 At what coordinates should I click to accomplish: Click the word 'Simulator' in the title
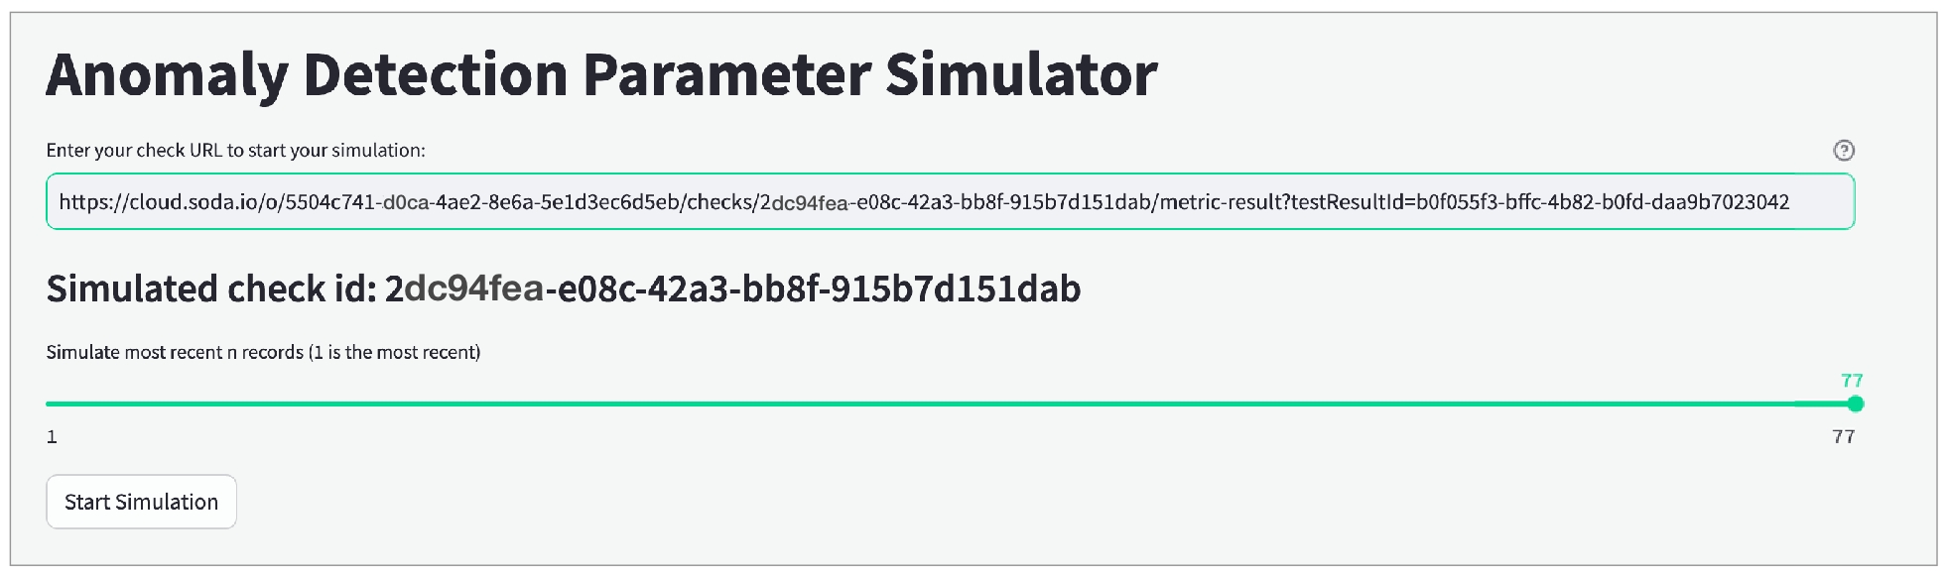1021,74
